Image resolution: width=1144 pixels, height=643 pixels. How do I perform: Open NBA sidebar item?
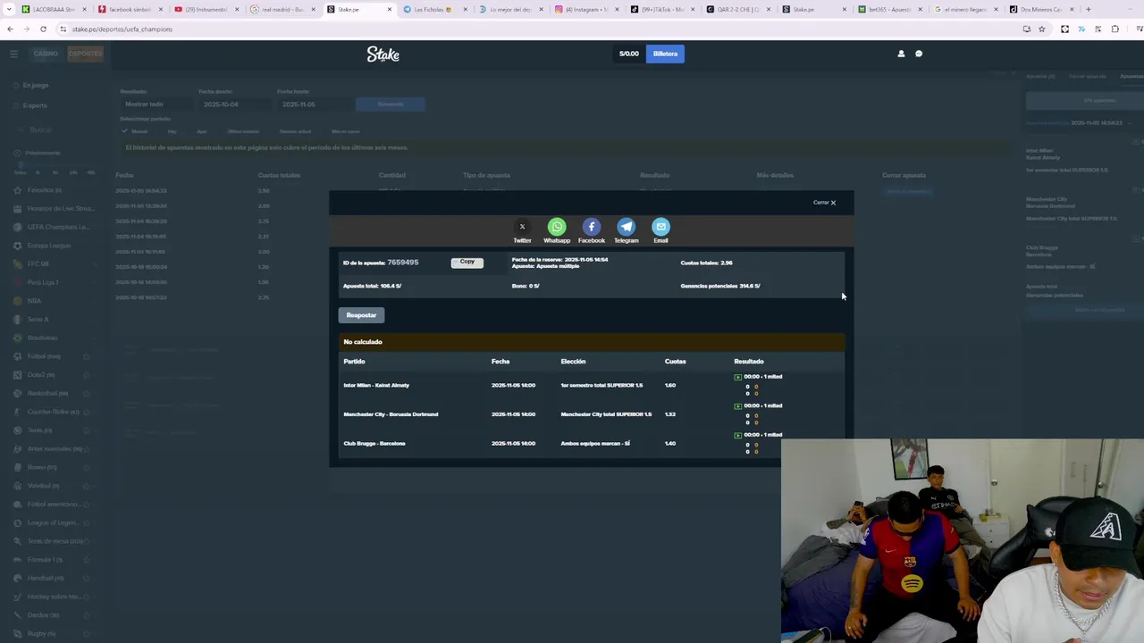click(x=34, y=301)
